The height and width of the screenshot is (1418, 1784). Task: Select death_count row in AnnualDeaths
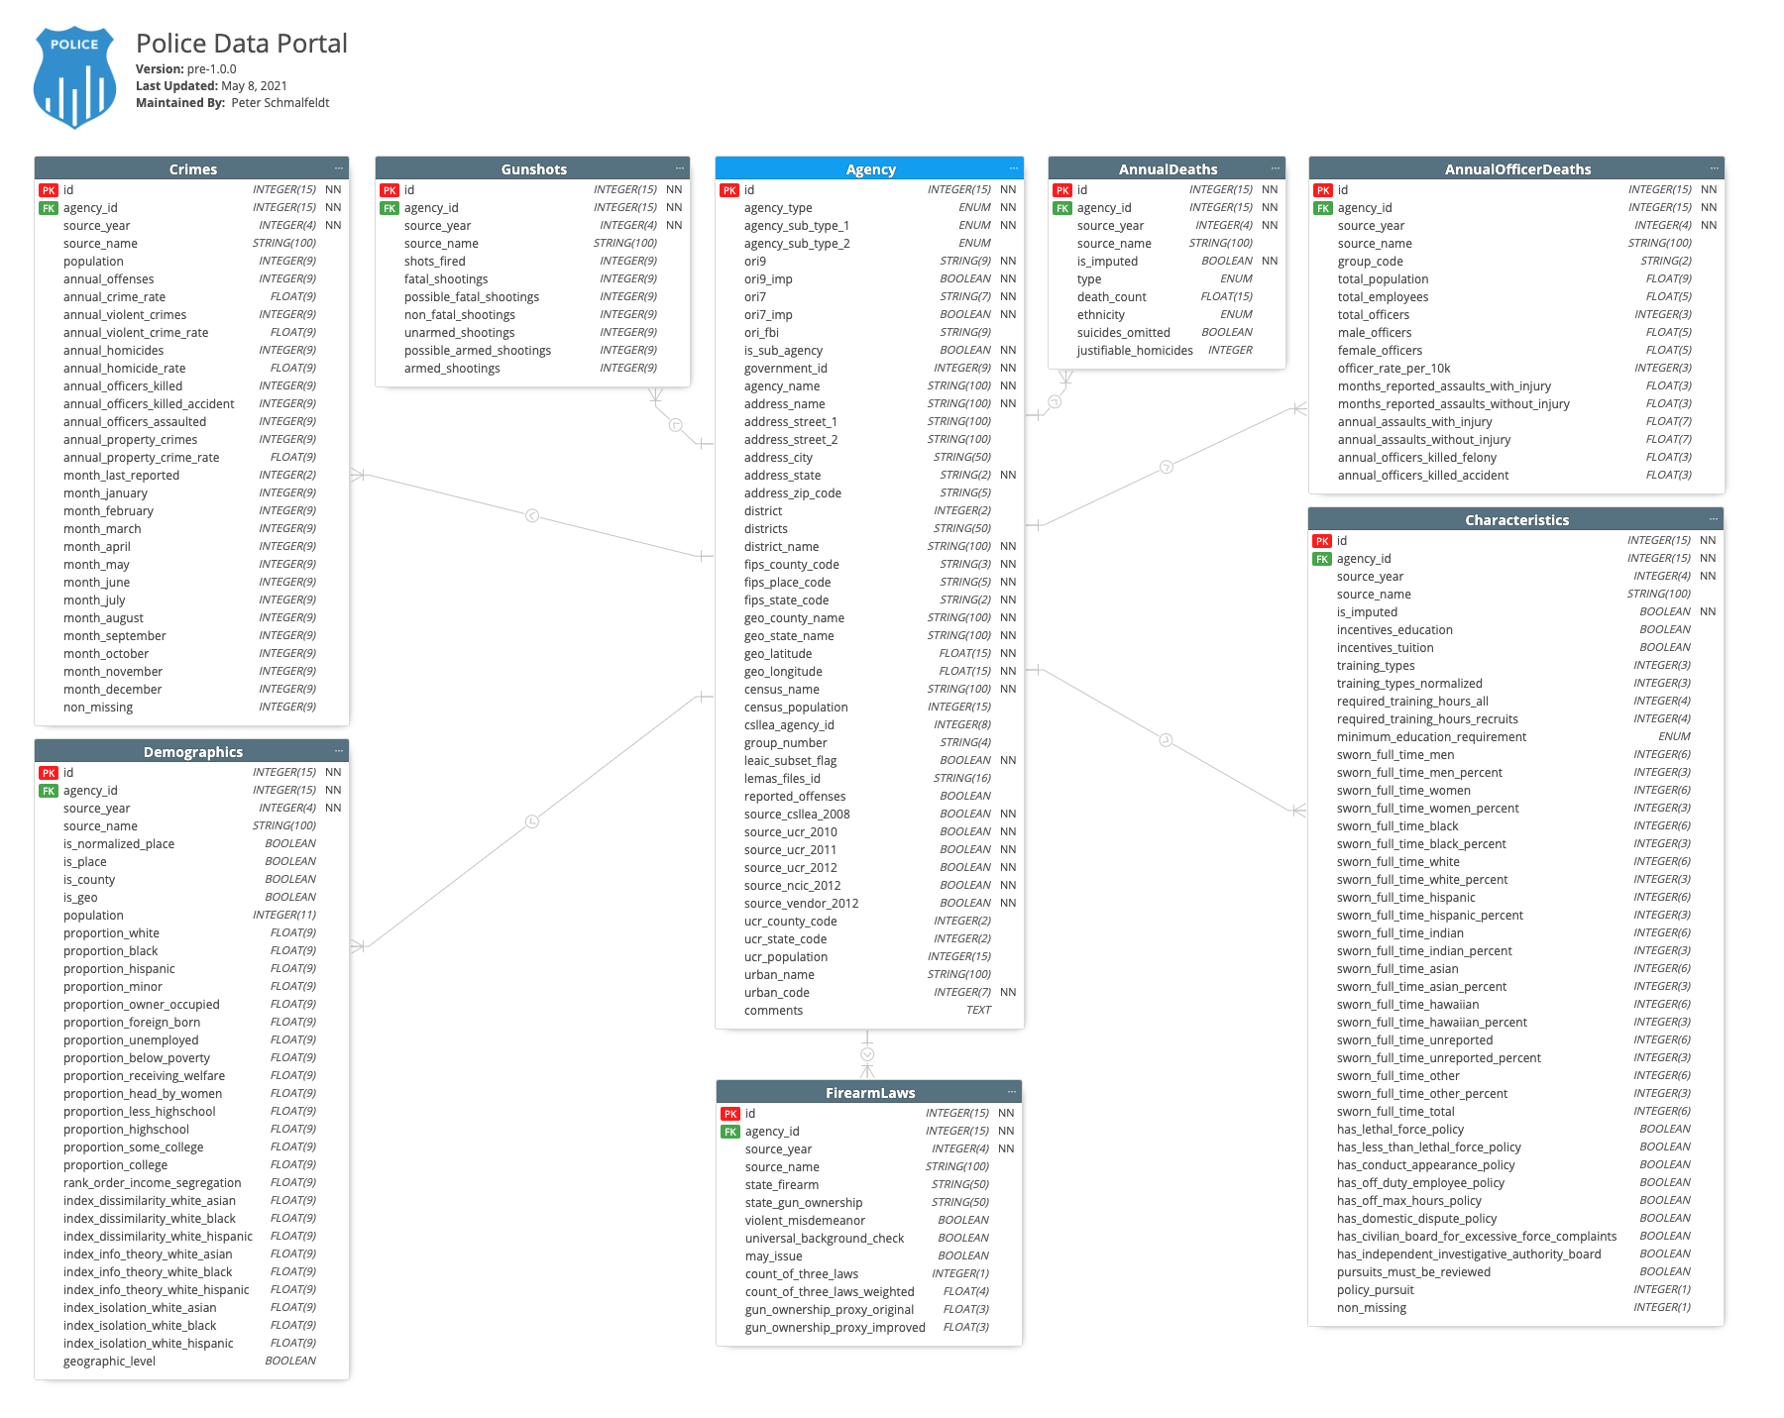1168,297
